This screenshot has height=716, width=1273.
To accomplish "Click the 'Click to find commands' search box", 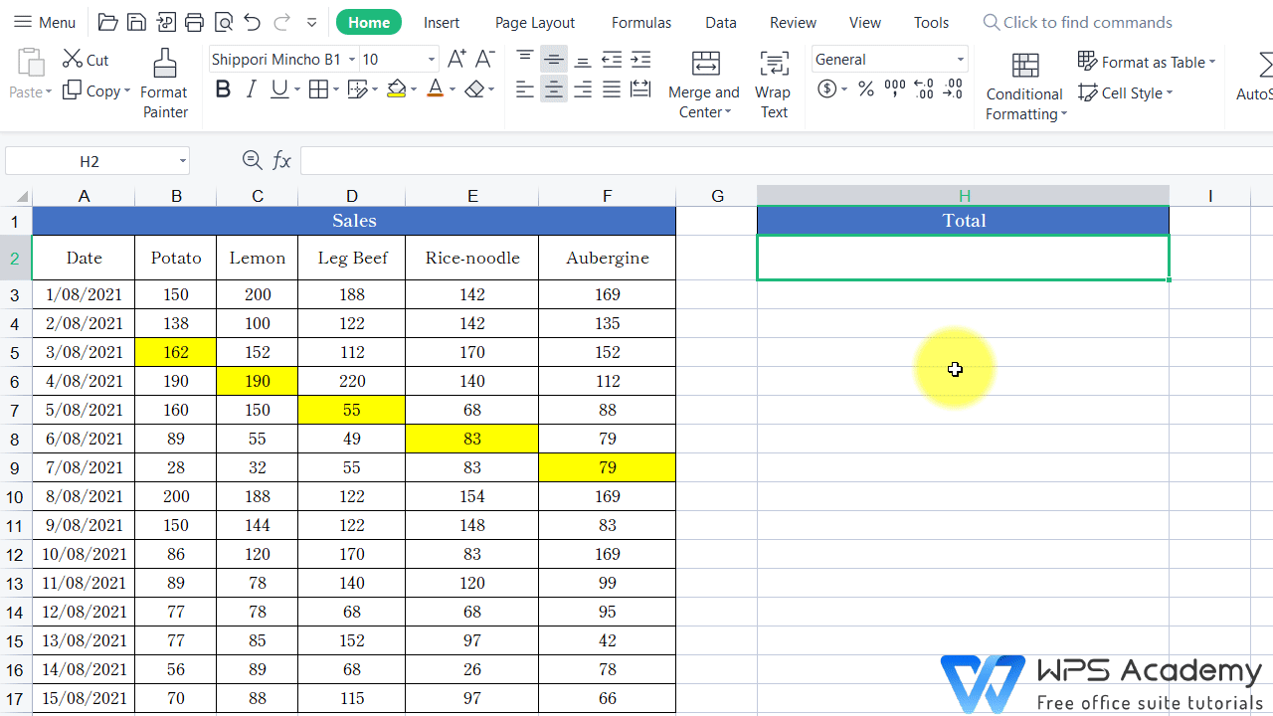I will tap(1077, 22).
